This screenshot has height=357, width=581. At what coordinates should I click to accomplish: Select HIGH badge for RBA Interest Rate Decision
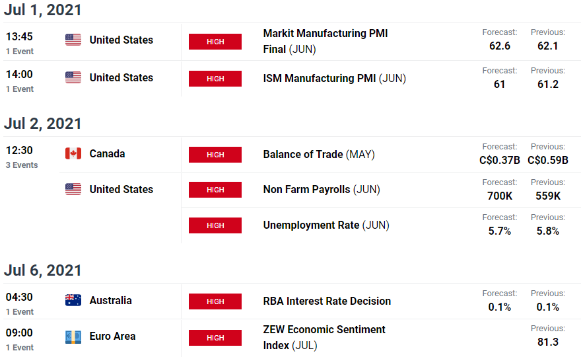215,301
